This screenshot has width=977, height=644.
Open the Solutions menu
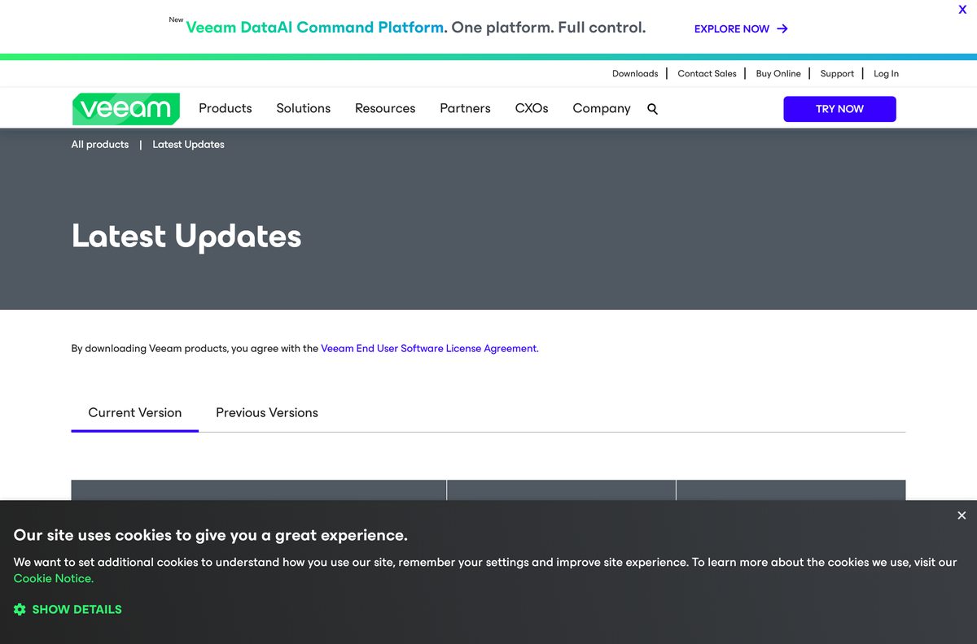[304, 108]
